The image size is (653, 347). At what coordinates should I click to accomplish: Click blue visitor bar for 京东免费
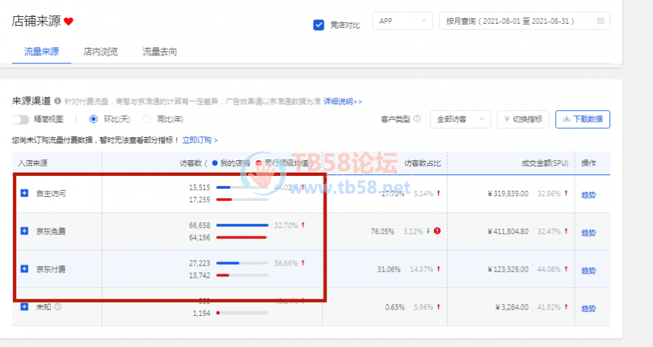coord(242,225)
